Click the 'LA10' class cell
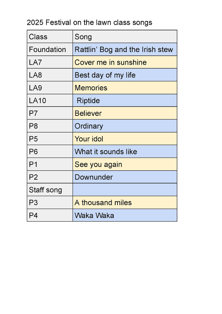Viewport: 222px width, 314px height. 49,100
